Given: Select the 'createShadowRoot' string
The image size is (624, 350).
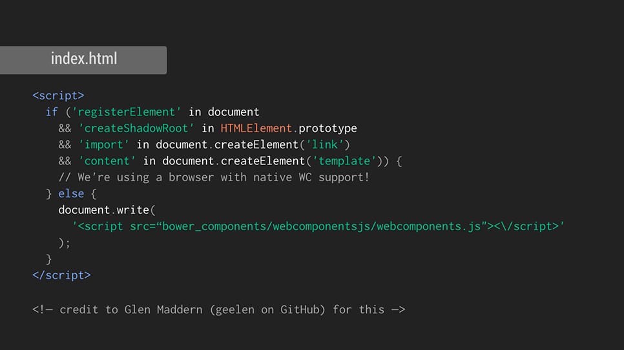Looking at the screenshot, I should (136, 128).
